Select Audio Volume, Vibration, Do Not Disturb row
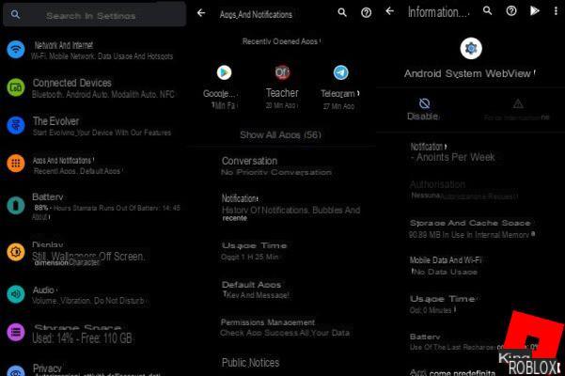This screenshot has height=376, width=565. (x=89, y=295)
